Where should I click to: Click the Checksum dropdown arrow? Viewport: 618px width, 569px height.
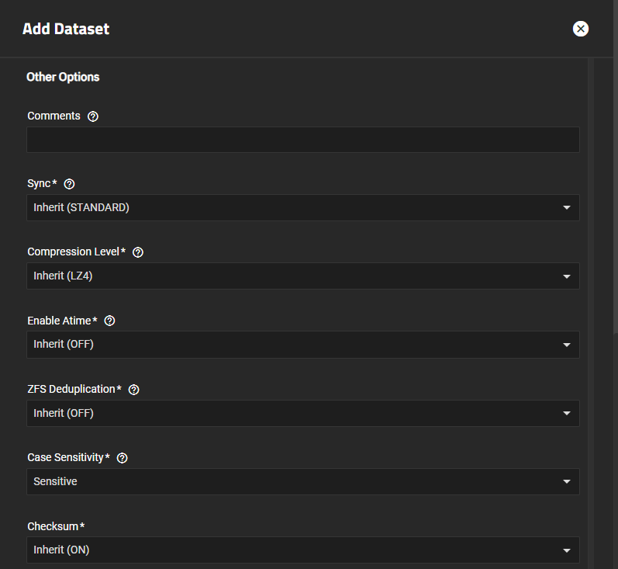click(x=567, y=550)
